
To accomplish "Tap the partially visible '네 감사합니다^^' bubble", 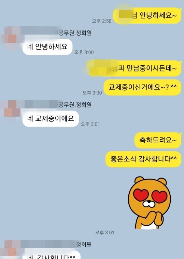I will (x=52, y=255).
